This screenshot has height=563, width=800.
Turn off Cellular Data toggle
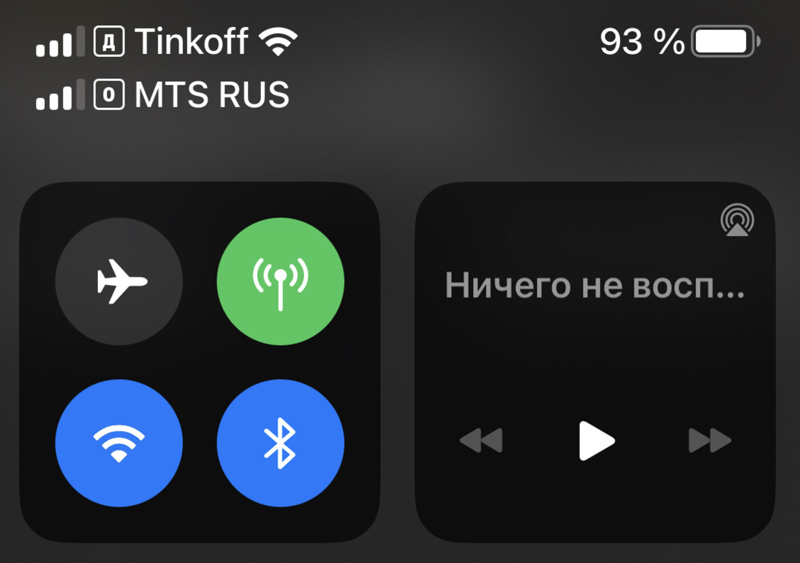[281, 281]
